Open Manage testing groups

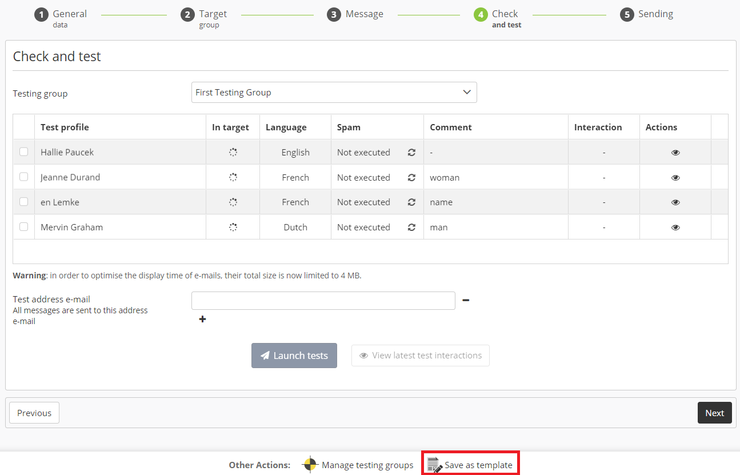(358, 465)
